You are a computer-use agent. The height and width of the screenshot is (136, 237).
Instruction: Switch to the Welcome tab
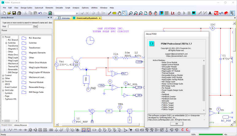[x=65, y=18]
